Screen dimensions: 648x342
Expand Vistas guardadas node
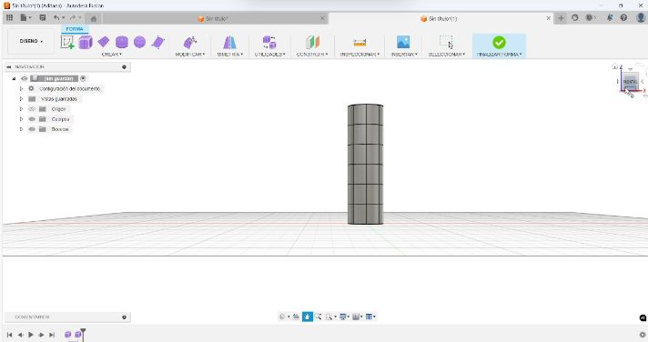point(21,99)
